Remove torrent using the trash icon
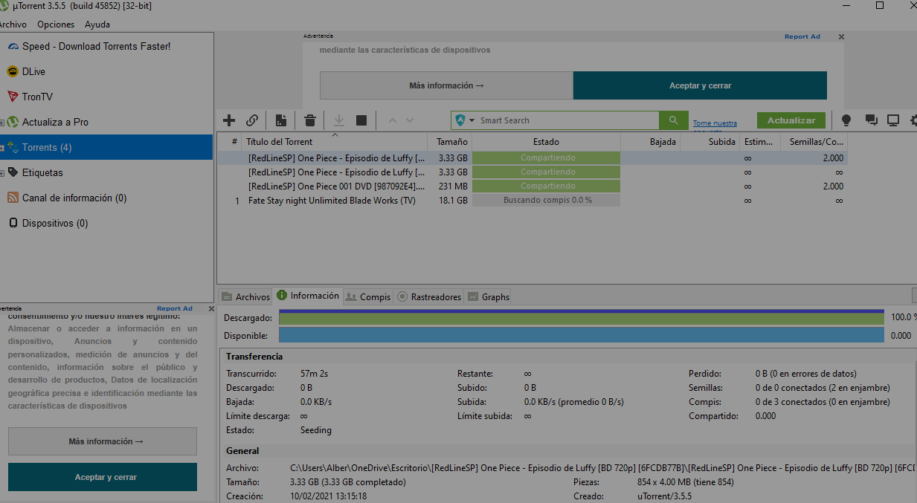Image resolution: width=917 pixels, height=503 pixels. coord(310,120)
